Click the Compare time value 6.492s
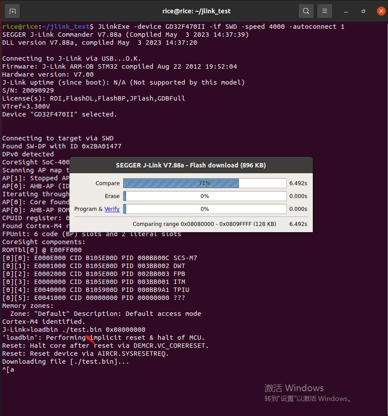 pyautogui.click(x=298, y=183)
